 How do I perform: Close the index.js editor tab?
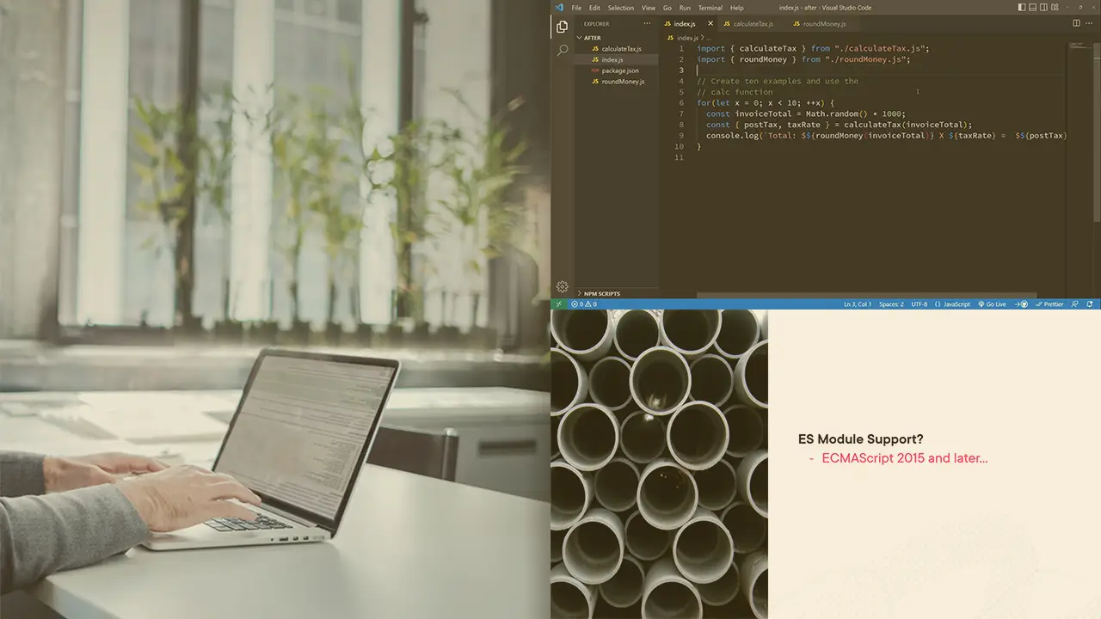(x=710, y=23)
